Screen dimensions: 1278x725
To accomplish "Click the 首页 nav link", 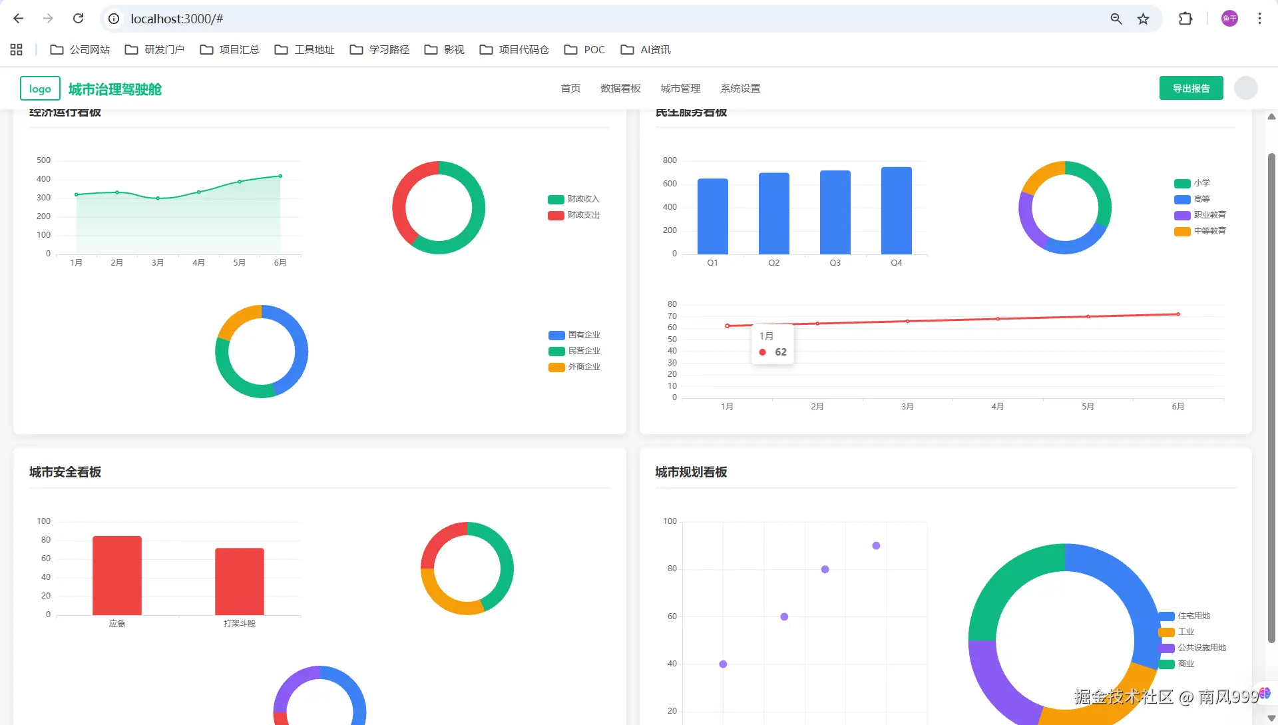I will tap(570, 89).
